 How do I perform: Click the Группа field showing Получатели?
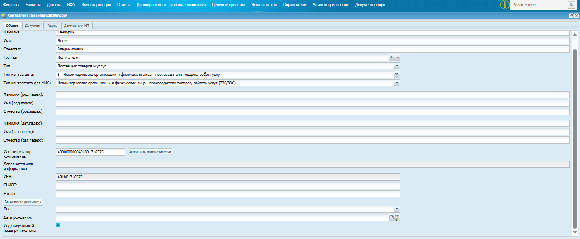[x=222, y=57]
